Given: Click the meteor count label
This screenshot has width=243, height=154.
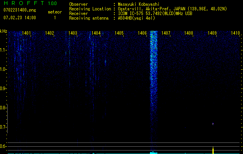Looking at the screenshot, I should [55, 12].
